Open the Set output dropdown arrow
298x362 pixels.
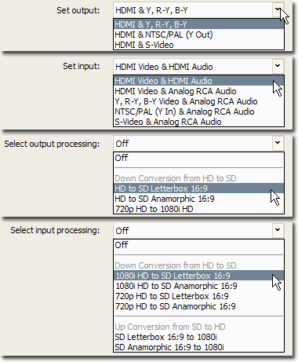(x=278, y=10)
